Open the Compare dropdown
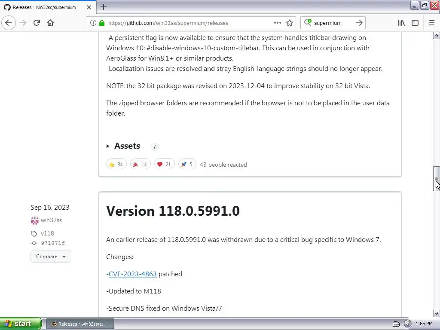Screen dimensions: 440x330 coord(51,257)
